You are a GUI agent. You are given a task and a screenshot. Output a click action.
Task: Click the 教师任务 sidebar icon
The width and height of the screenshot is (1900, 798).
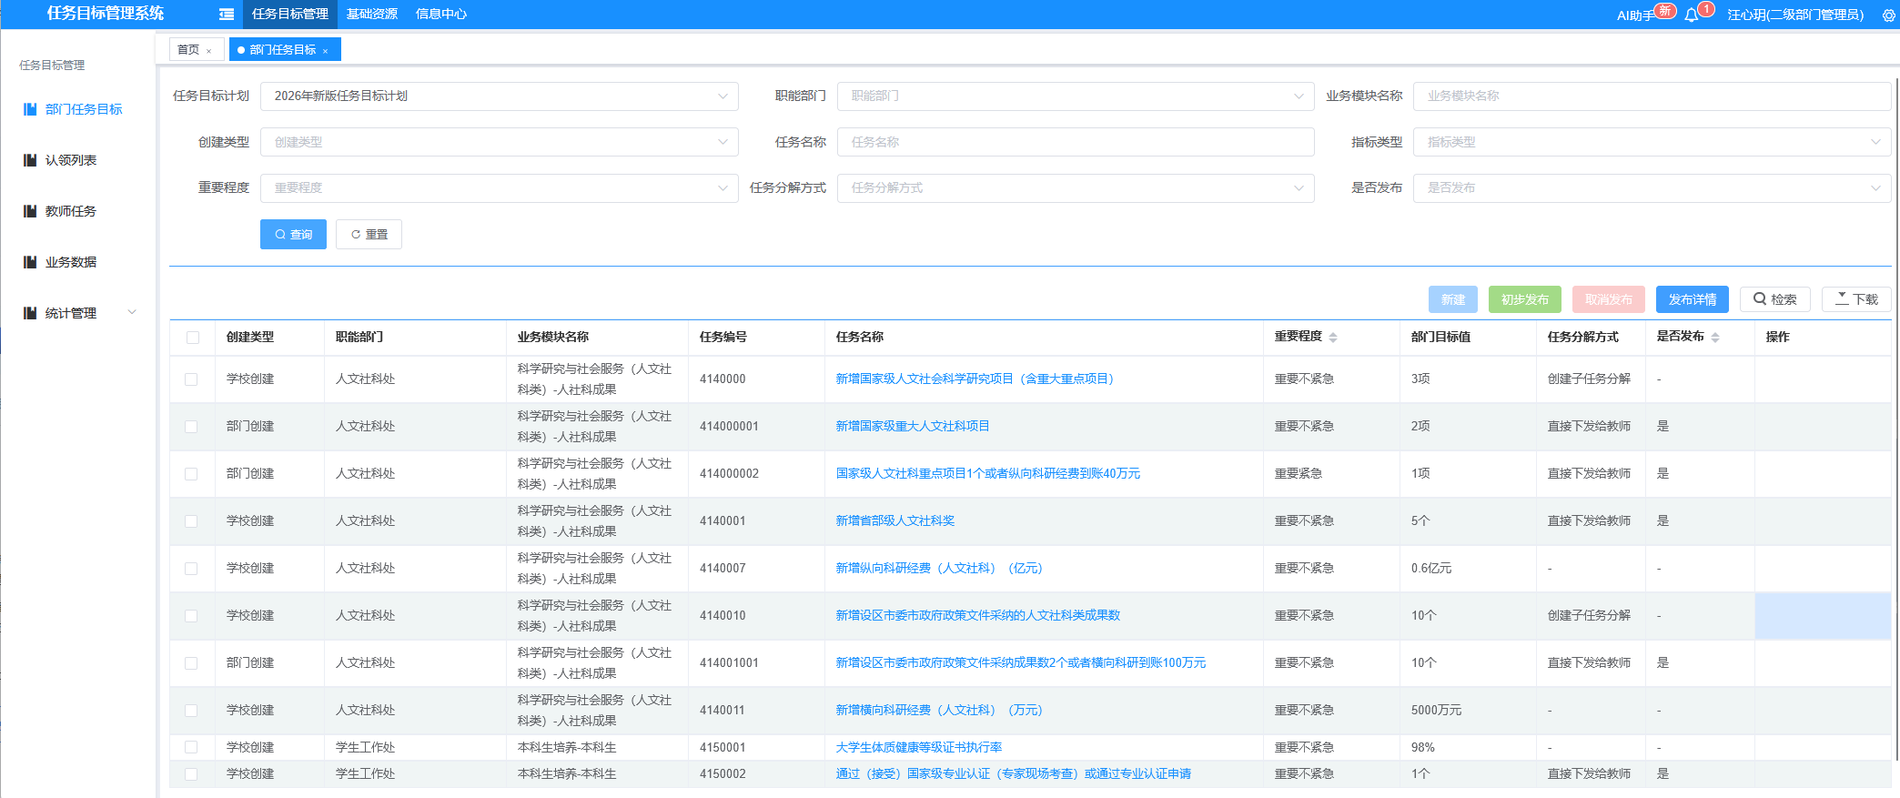click(x=30, y=211)
